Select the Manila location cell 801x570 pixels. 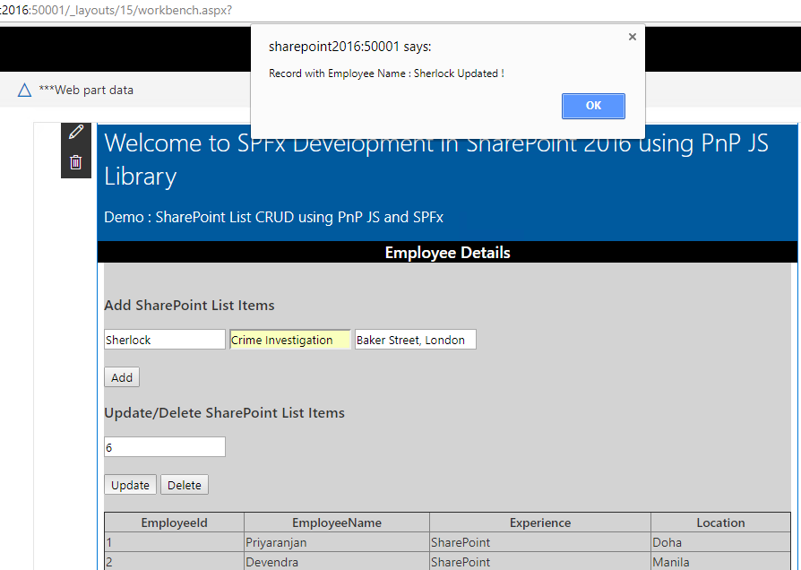point(720,561)
